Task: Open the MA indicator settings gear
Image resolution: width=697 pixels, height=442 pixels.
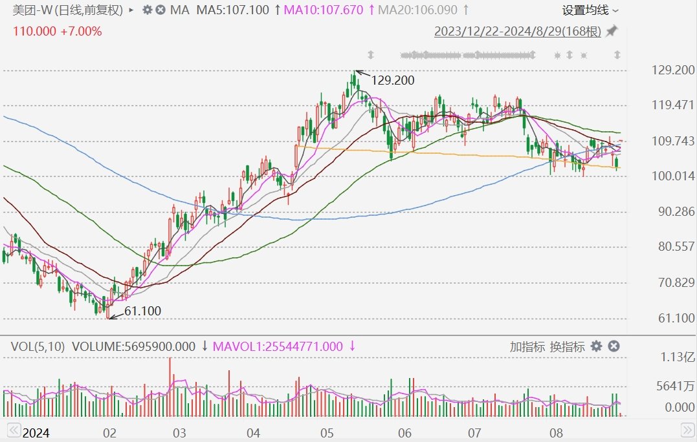Action: [147, 10]
